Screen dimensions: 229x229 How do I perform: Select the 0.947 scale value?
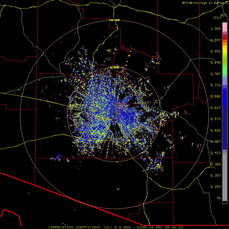216,40
